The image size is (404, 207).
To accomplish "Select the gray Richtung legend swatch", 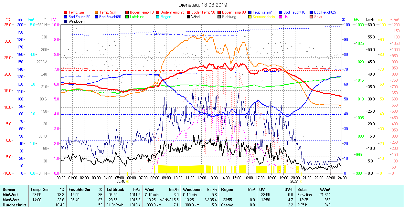I will click(x=219, y=17).
